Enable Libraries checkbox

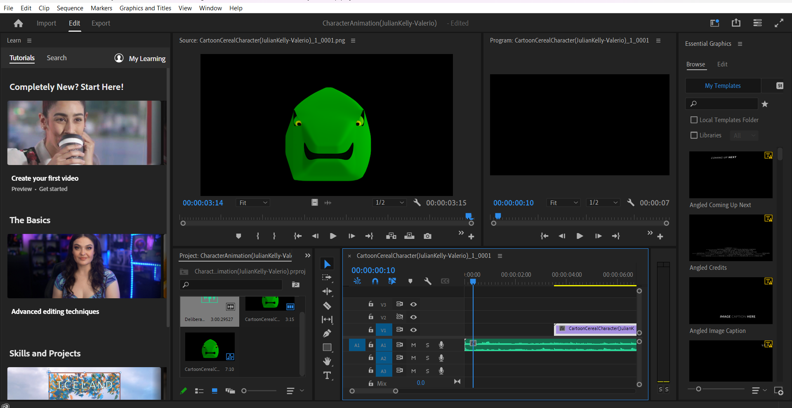694,135
